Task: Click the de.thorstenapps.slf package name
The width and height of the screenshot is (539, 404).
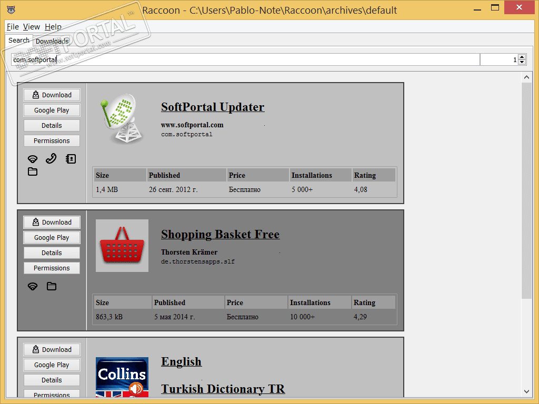Action: (198, 262)
